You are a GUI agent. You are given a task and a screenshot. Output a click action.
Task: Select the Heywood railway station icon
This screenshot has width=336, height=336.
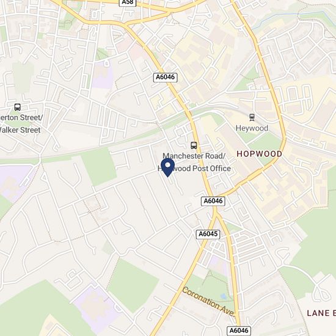(252, 117)
